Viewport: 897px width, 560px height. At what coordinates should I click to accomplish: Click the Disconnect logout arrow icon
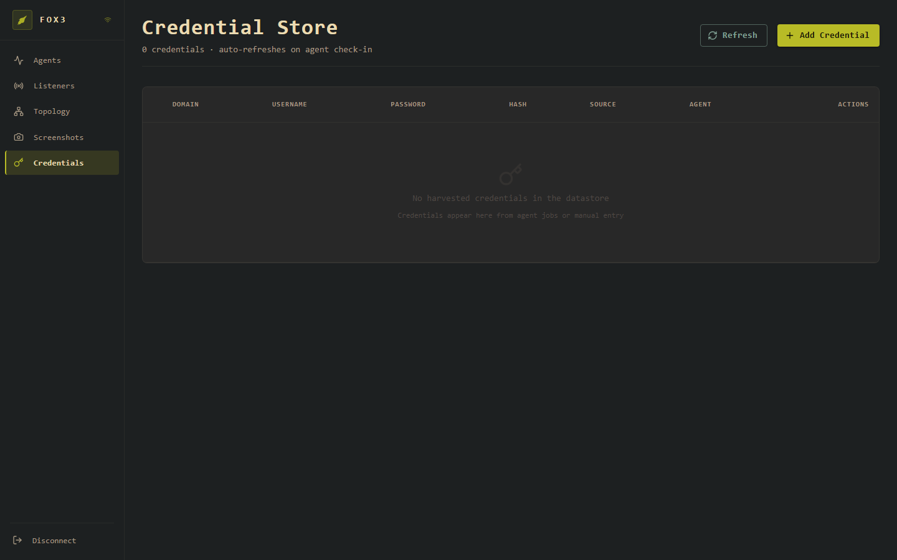(x=17, y=540)
